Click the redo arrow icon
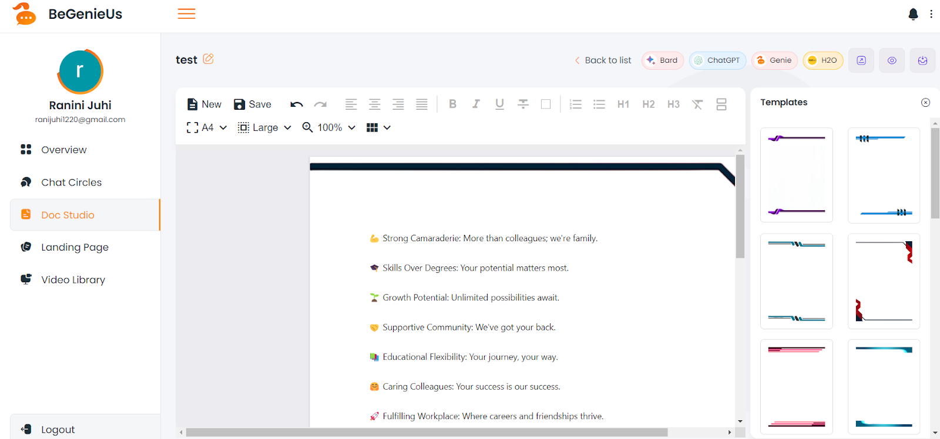940x439 pixels. (320, 104)
